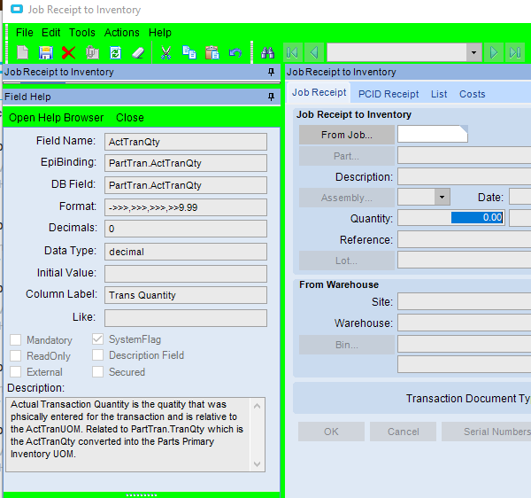Toggle the SystemFlag checkbox
The image size is (531, 498).
point(99,339)
